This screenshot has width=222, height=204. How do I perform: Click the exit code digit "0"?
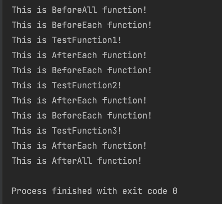tap(175, 191)
